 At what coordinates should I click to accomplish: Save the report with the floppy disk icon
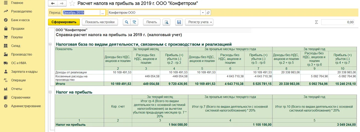coord(179,22)
